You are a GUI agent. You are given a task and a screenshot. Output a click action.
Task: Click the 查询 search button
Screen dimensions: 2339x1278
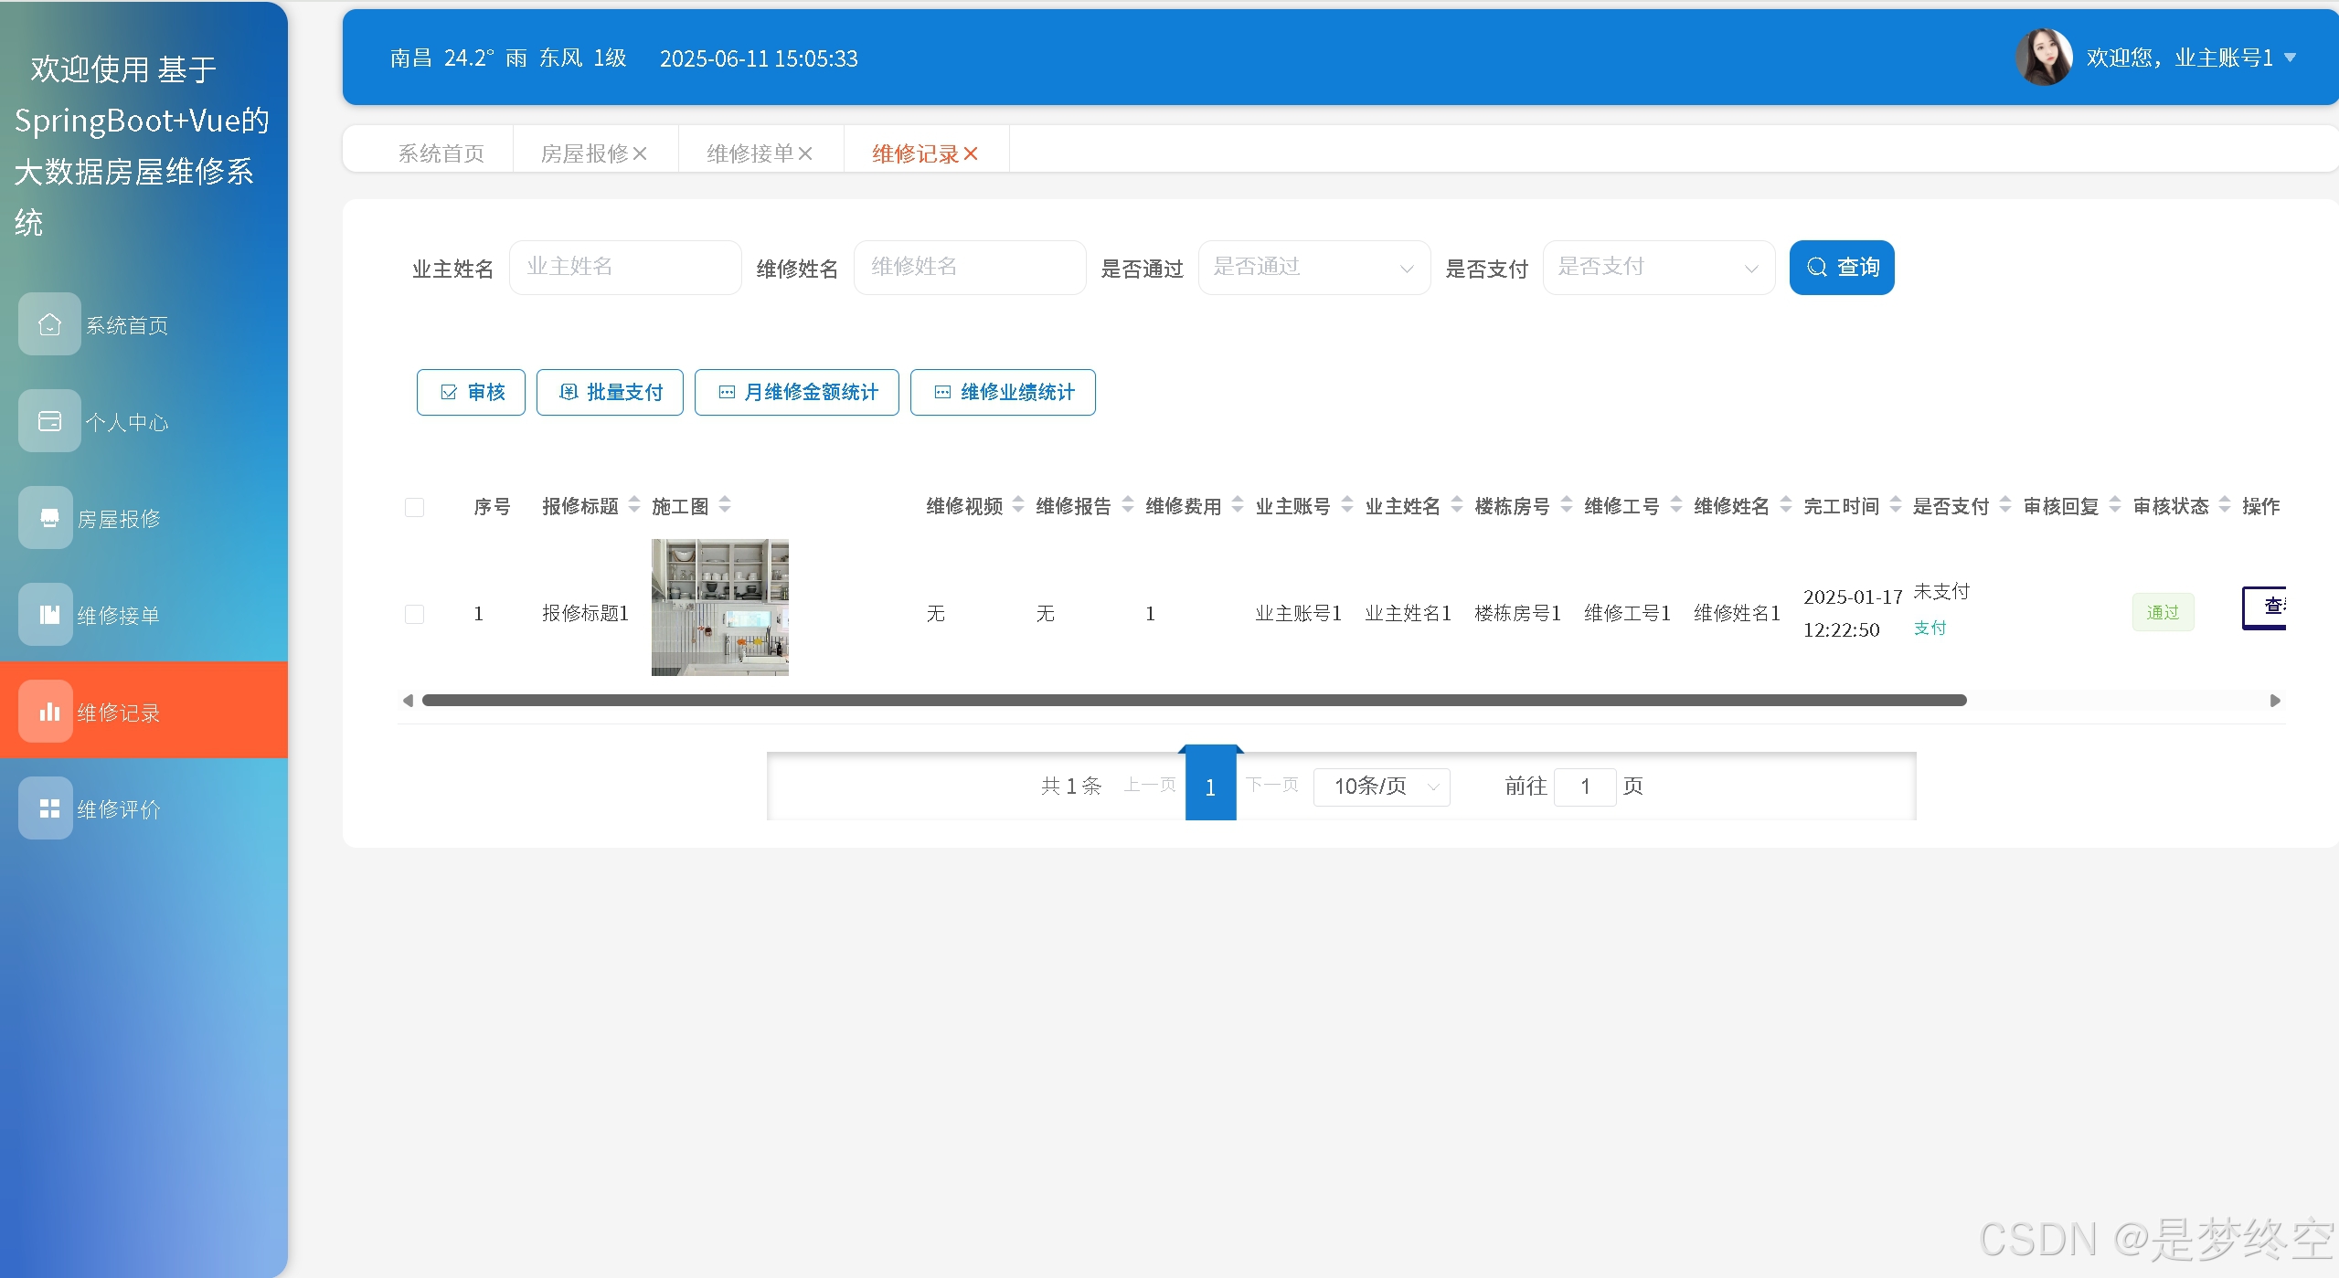[x=1841, y=268]
